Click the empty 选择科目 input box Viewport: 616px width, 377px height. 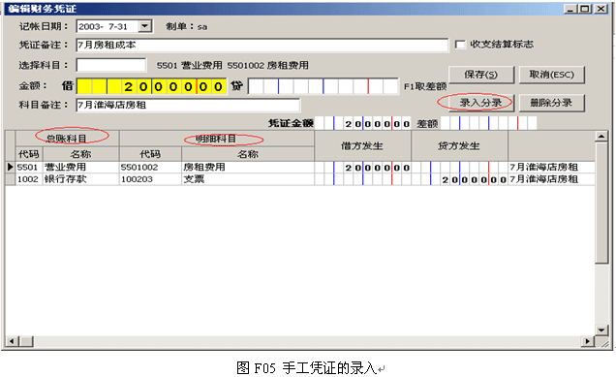[111, 65]
